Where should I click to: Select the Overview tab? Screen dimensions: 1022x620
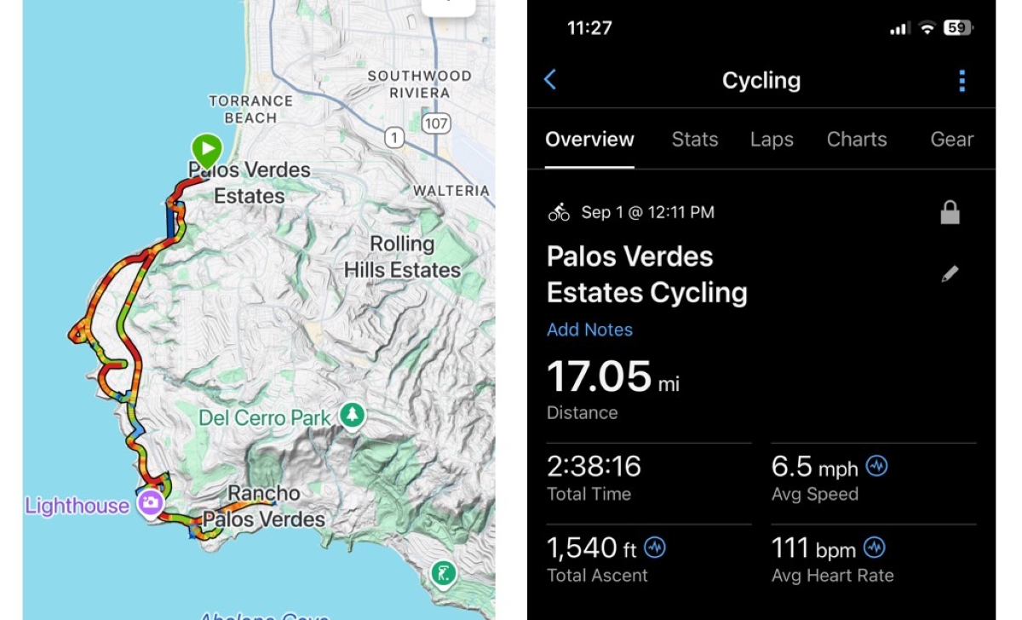[x=589, y=140]
